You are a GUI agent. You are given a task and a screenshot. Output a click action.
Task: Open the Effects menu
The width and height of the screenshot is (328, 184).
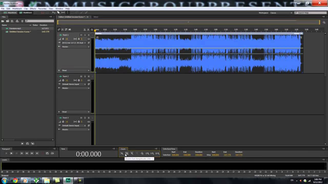[33, 9]
